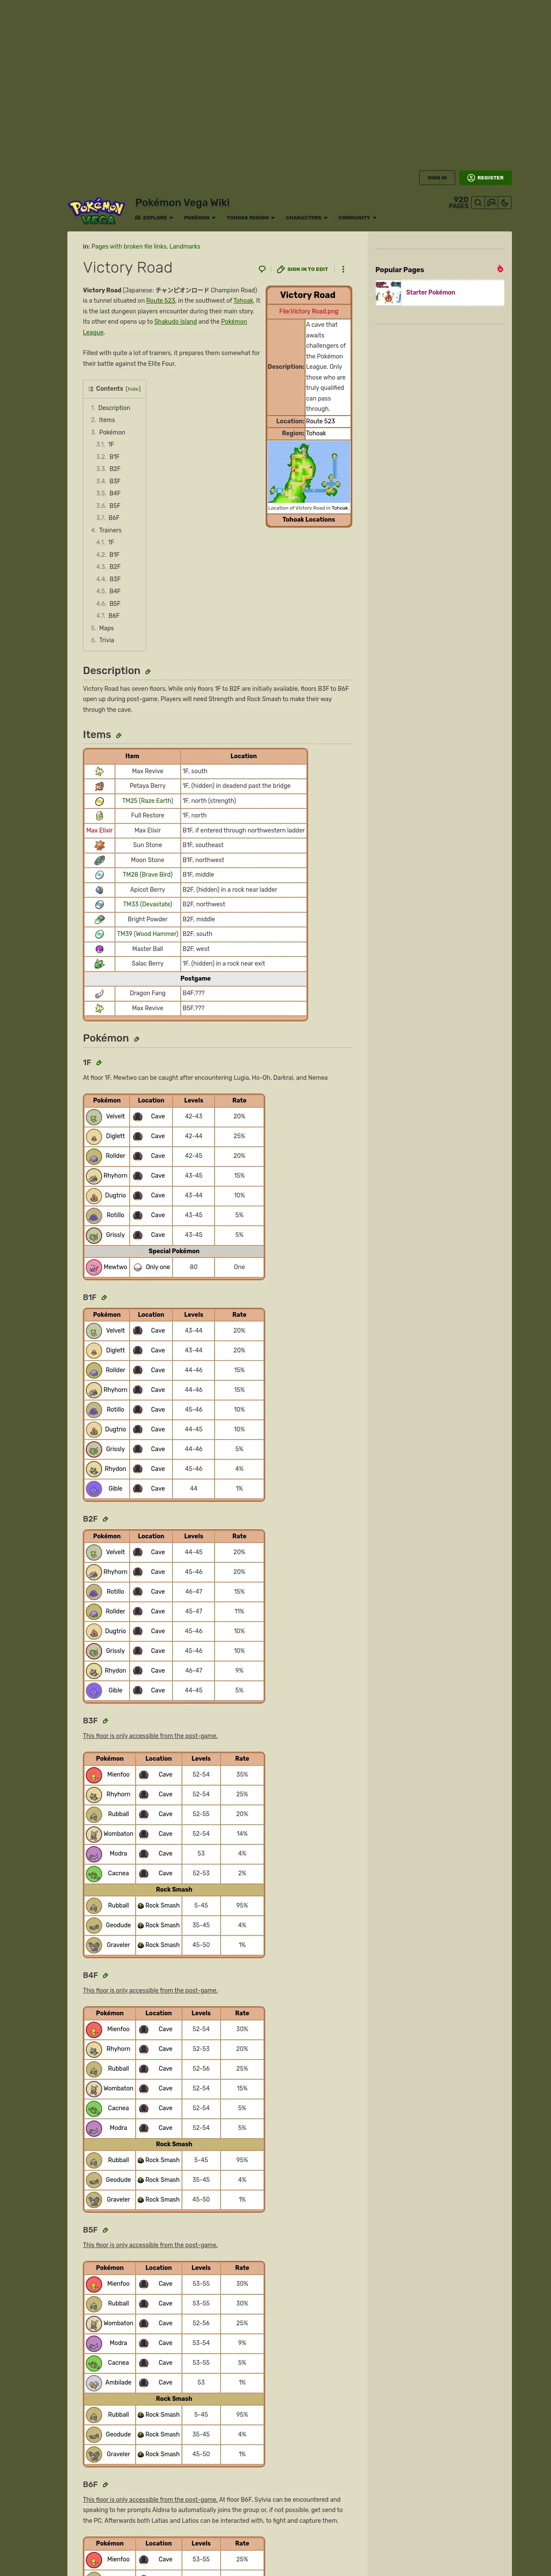The image size is (551, 2576).
Task: Click the Sun Stone item icon
Action: [99, 845]
